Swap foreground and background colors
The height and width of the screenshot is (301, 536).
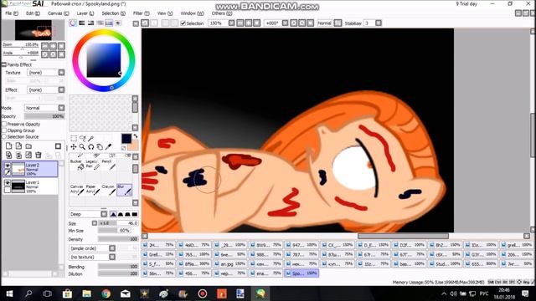(x=136, y=136)
